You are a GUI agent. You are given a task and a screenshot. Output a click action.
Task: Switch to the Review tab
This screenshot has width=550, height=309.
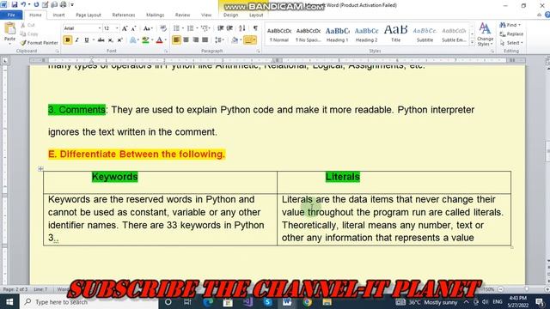[x=182, y=15]
